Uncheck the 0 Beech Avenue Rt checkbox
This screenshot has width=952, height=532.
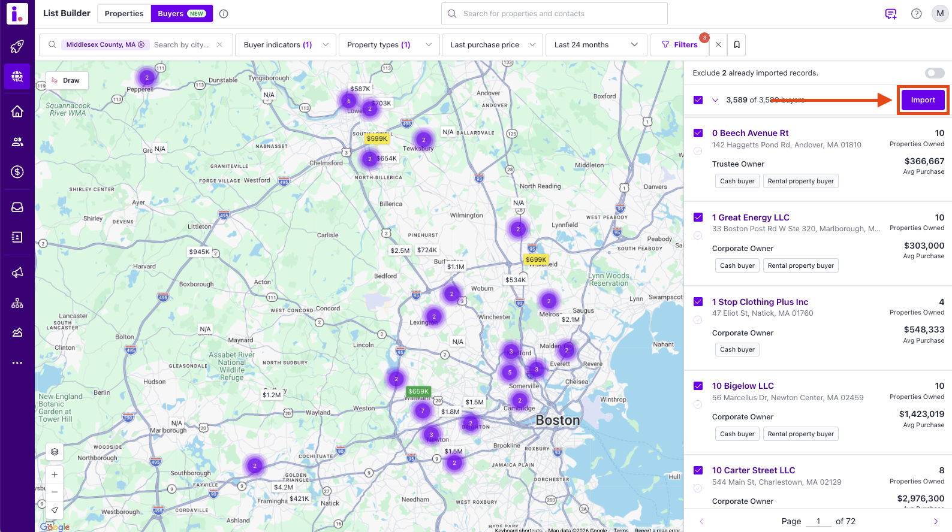pyautogui.click(x=698, y=133)
